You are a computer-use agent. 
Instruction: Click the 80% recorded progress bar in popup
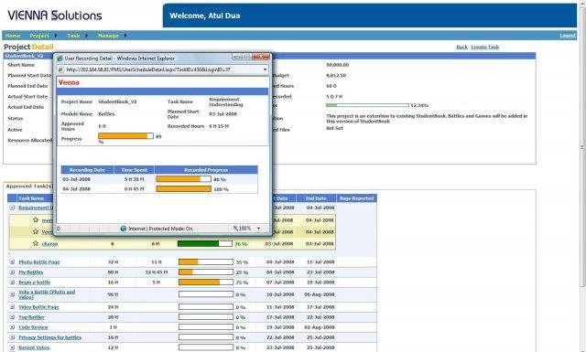(x=183, y=179)
